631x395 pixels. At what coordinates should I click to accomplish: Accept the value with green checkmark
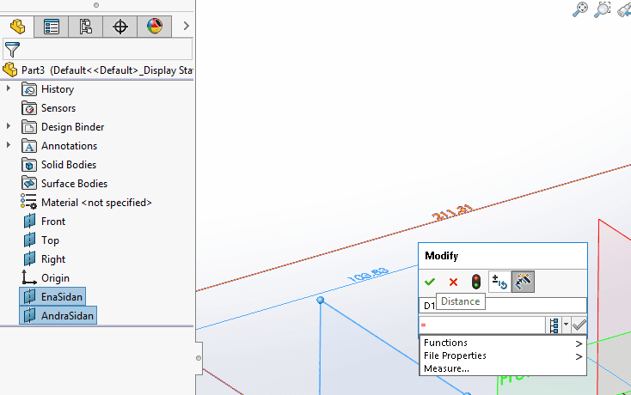coord(430,282)
